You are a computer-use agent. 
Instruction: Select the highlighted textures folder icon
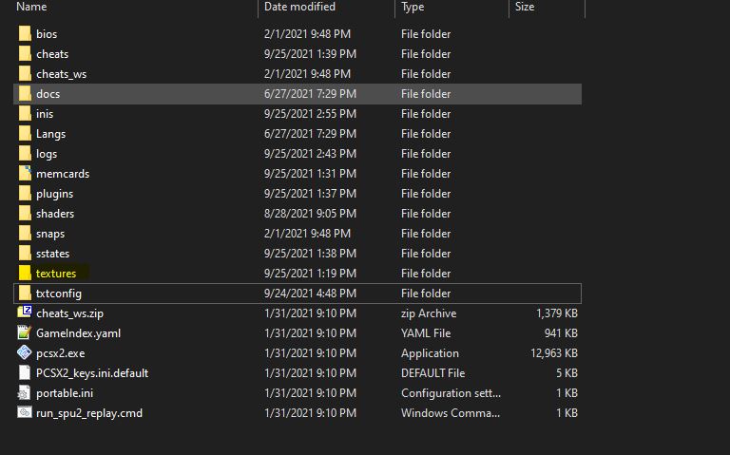[25, 273]
